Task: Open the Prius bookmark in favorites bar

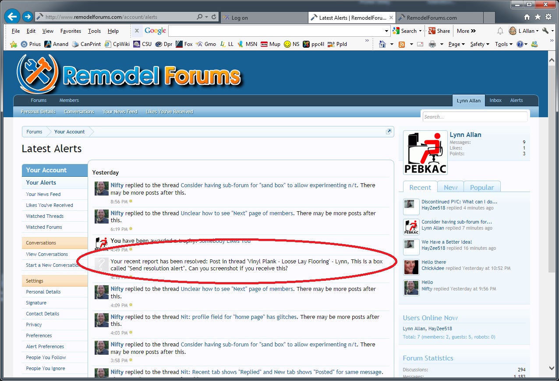Action: [31, 44]
